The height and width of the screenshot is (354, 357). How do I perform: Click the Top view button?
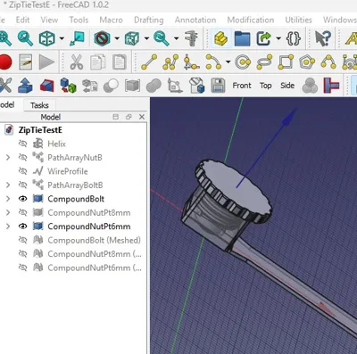pos(266,86)
